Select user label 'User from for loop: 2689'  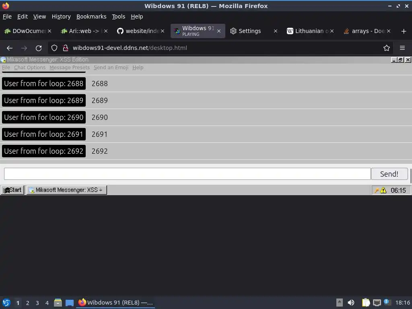[43, 100]
